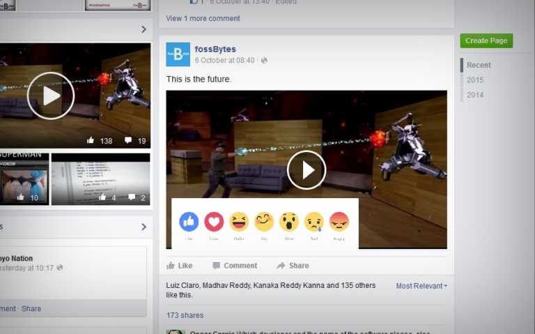
Task: Click the Share link in left sidebar post
Action: pos(31,309)
